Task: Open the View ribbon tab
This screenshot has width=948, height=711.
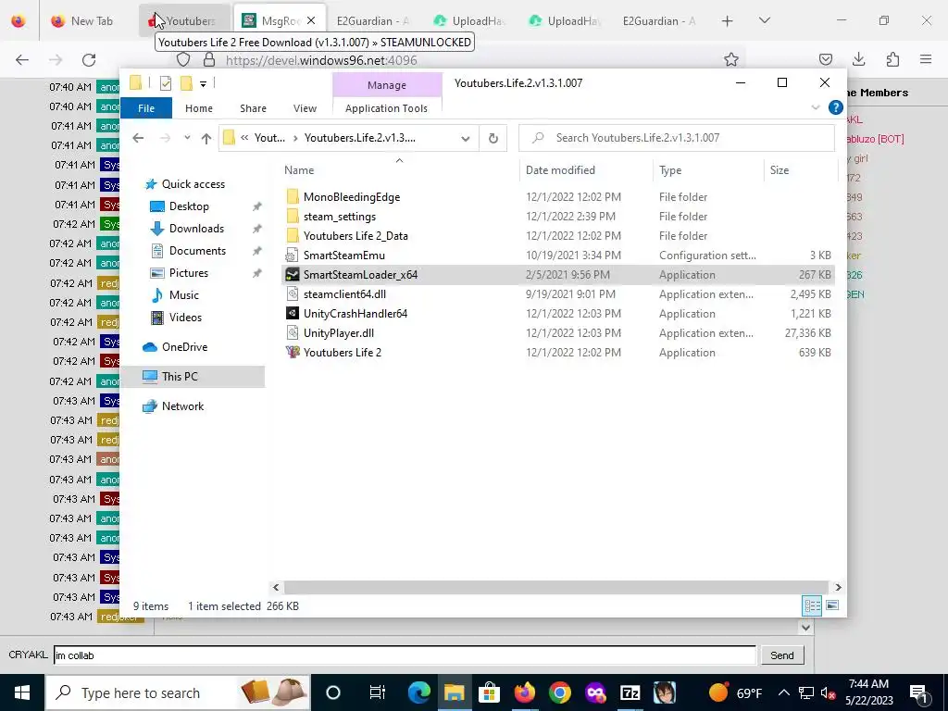Action: click(x=305, y=108)
